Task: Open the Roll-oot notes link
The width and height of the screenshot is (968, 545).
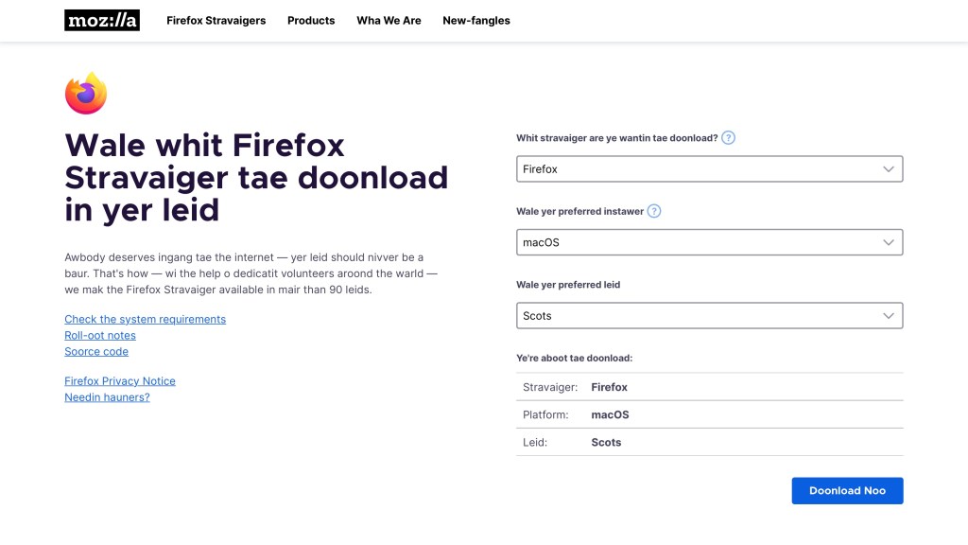Action: (x=100, y=336)
